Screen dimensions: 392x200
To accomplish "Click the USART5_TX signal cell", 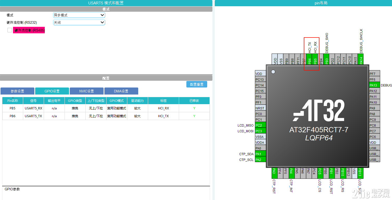I will pos(33,116).
